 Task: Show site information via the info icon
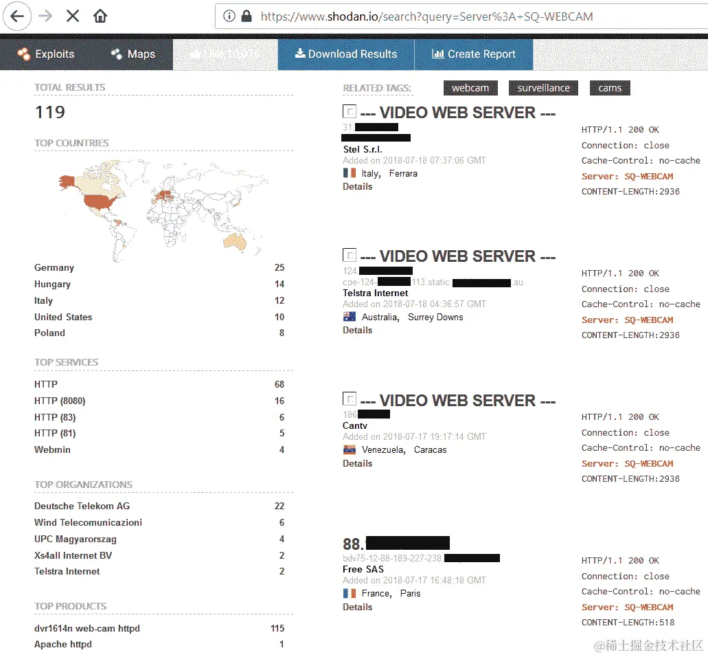(x=229, y=16)
